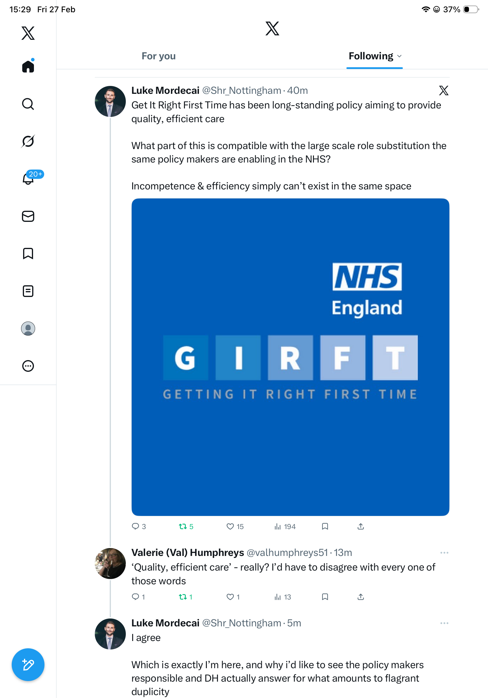The height and width of the screenshot is (698, 488).
Task: Open Bookmarks in the sidebar
Action: 28,253
